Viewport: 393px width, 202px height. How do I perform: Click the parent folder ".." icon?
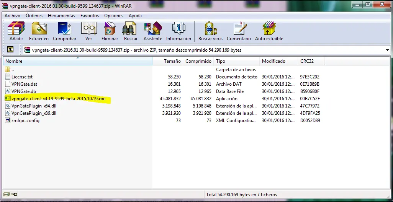click(x=8, y=69)
